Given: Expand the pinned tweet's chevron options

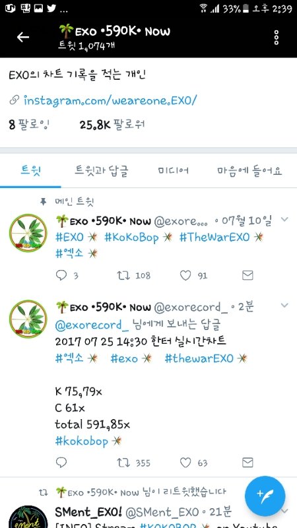Looking at the screenshot, I should click(284, 220).
